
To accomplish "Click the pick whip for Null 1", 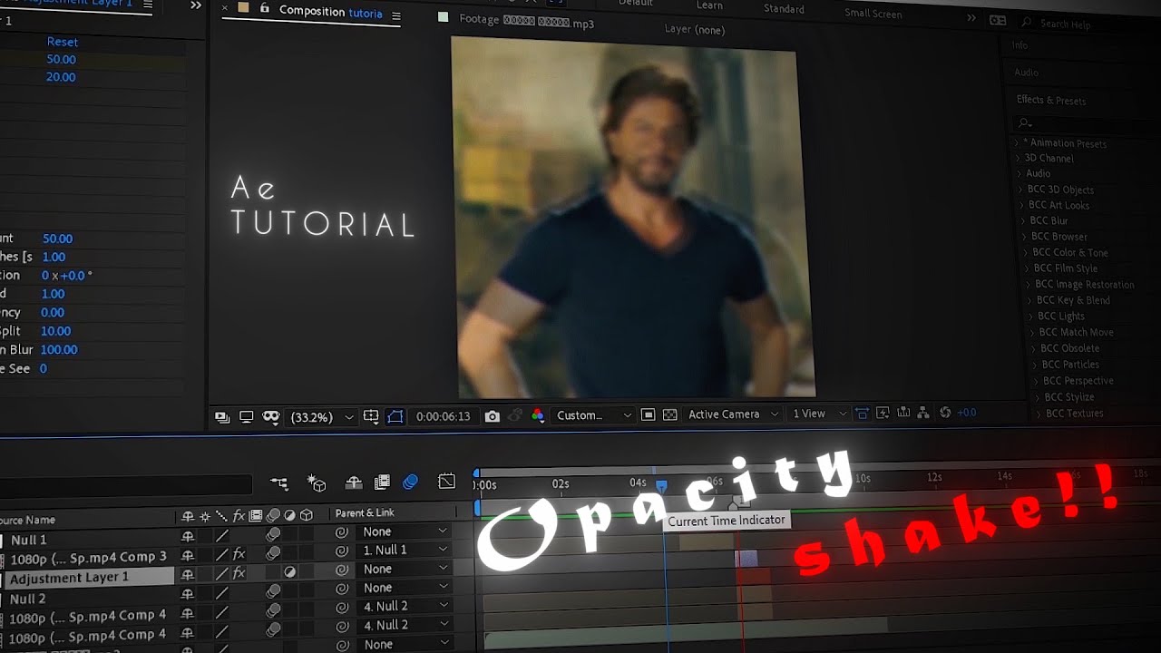I will coord(341,532).
